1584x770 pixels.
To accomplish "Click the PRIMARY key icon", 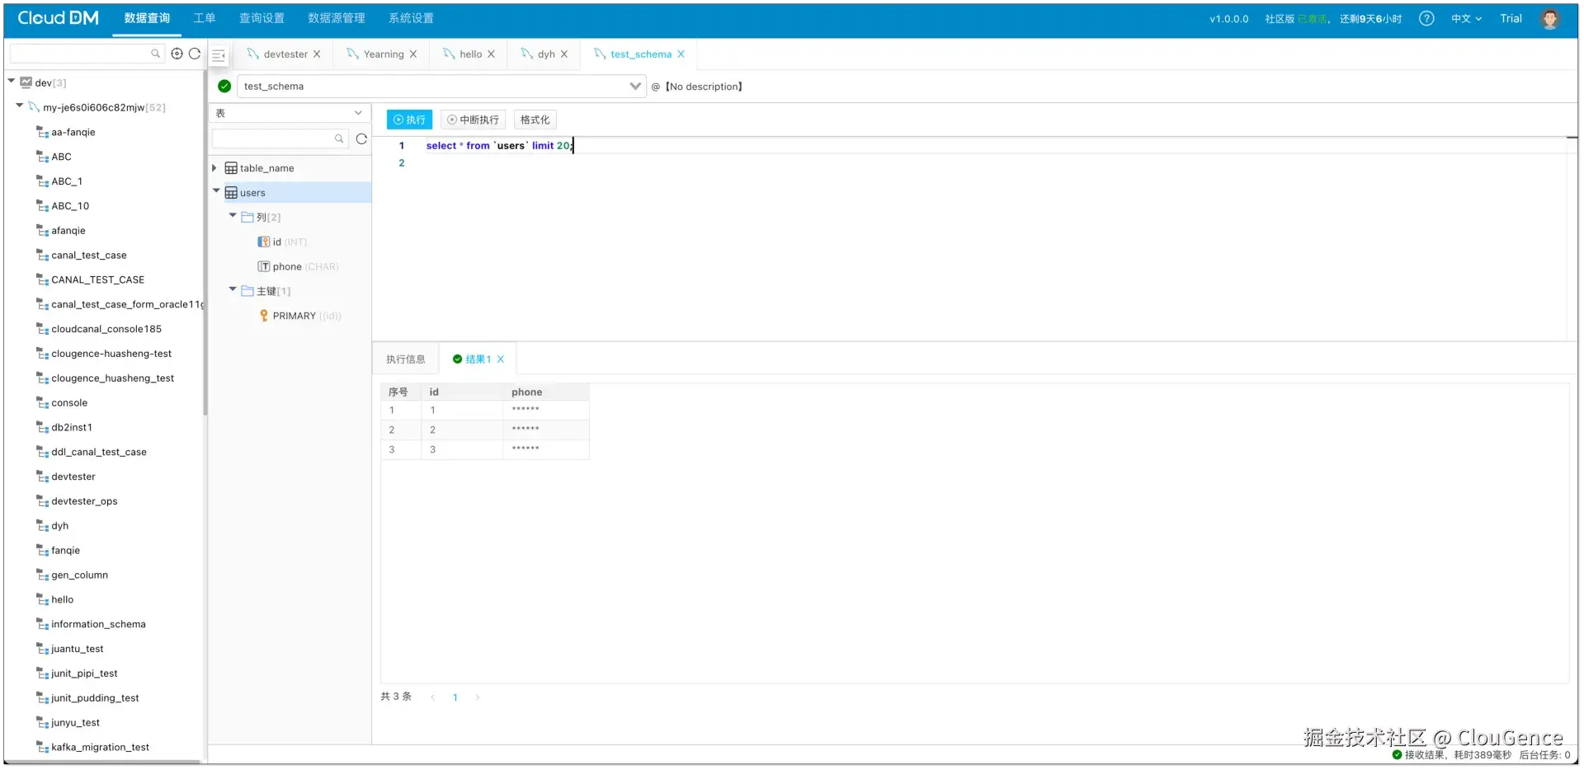I will 264,316.
